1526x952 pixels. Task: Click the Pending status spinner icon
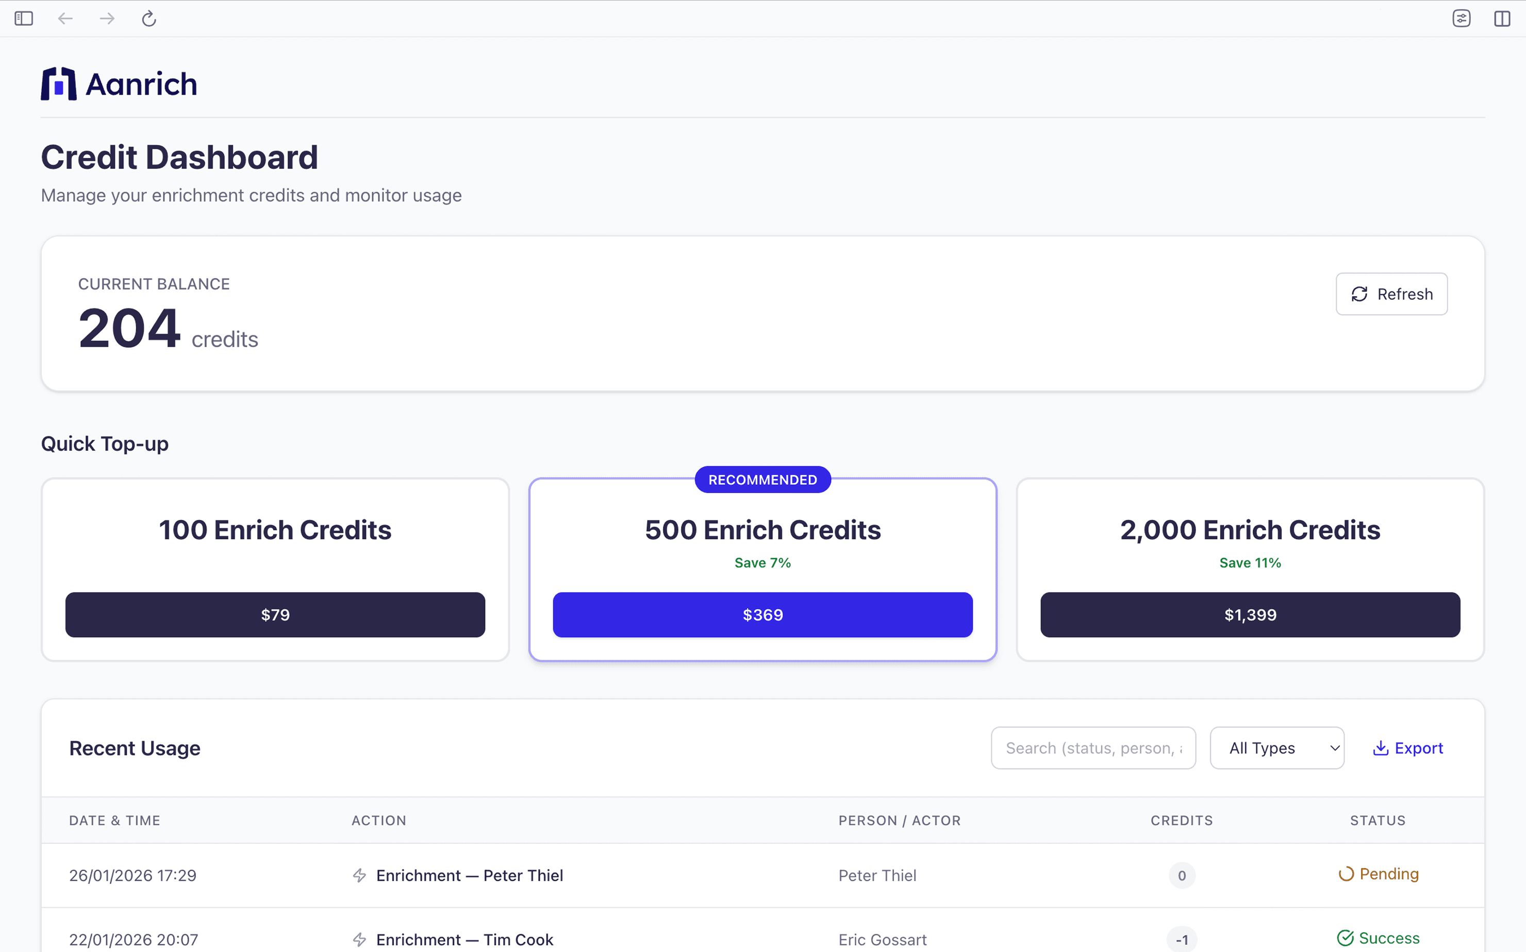click(x=1346, y=874)
